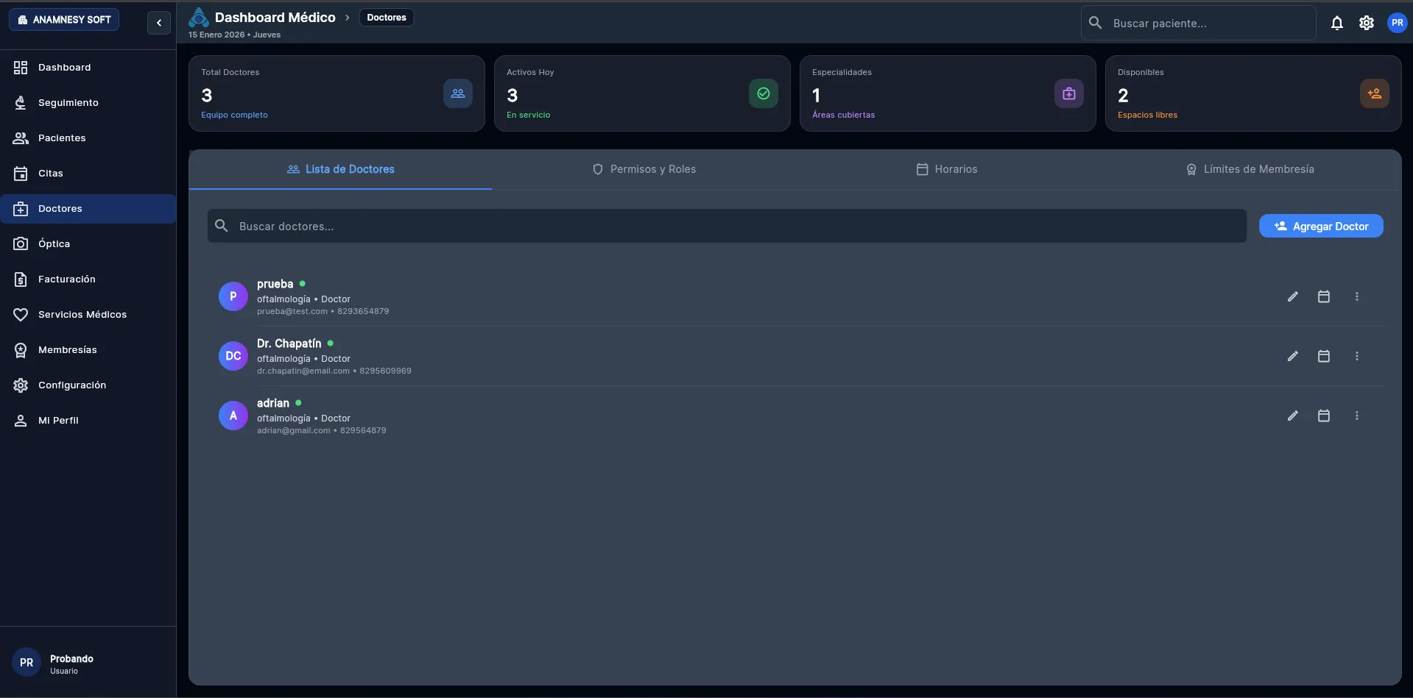Select Doctores in sidebar
This screenshot has height=698, width=1413.
tap(88, 209)
